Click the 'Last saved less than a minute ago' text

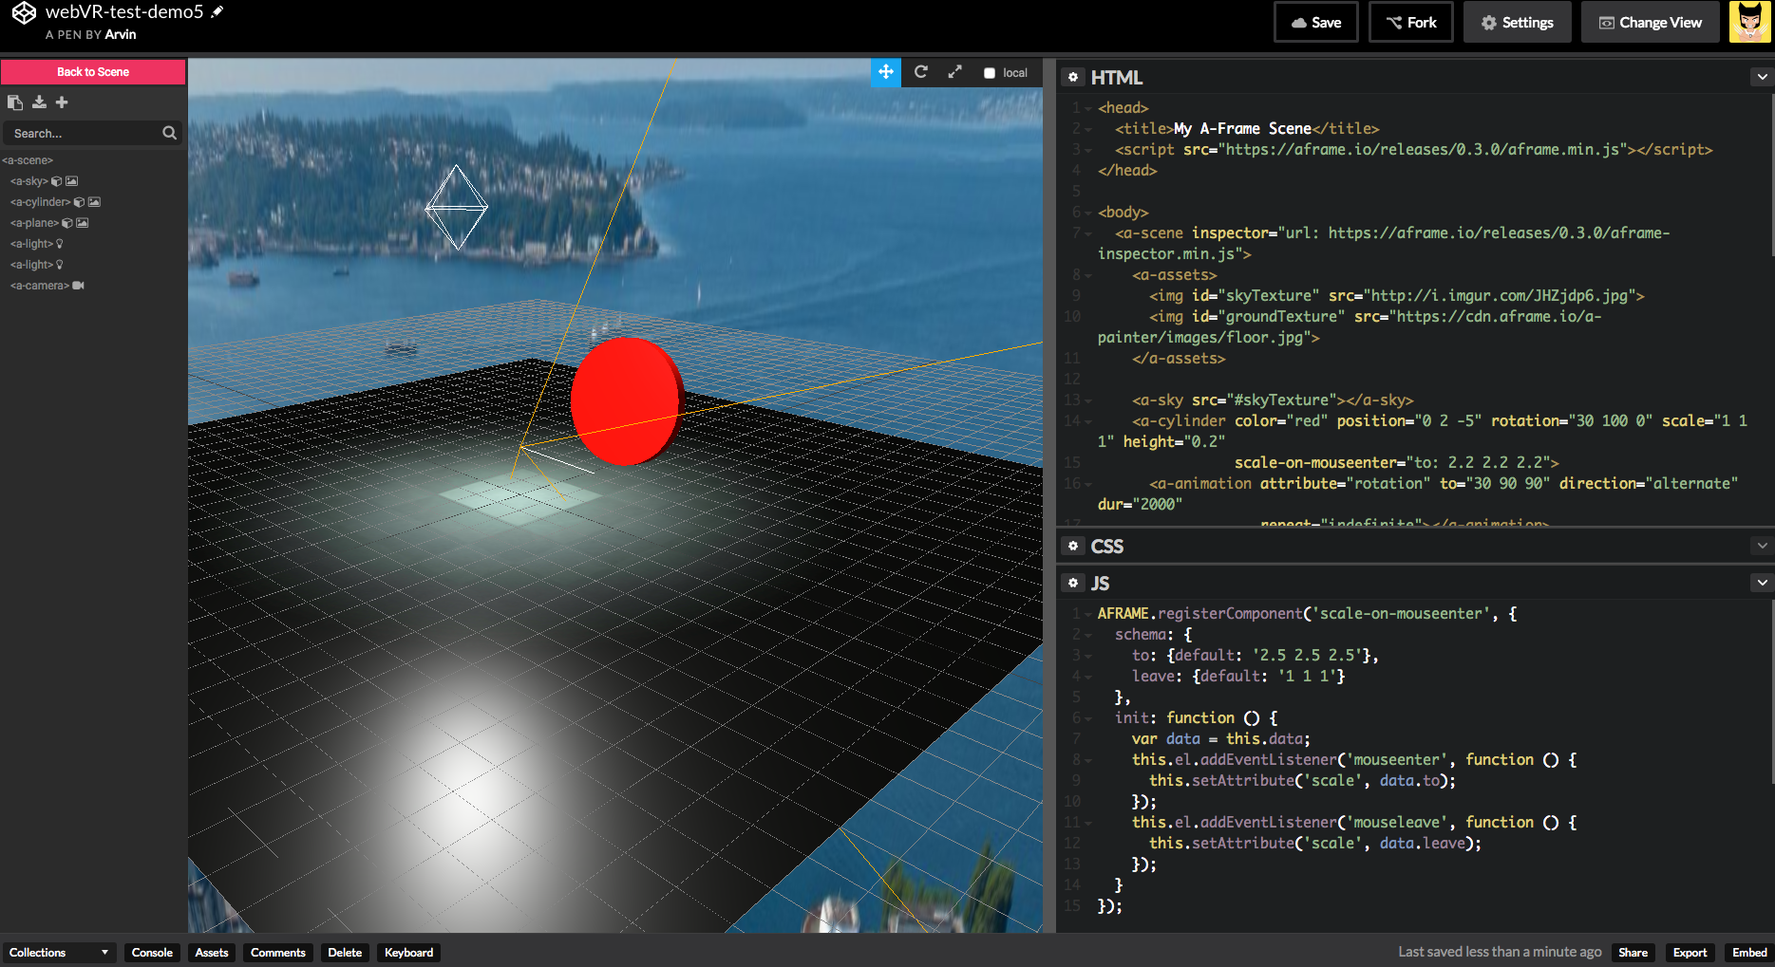(1500, 952)
